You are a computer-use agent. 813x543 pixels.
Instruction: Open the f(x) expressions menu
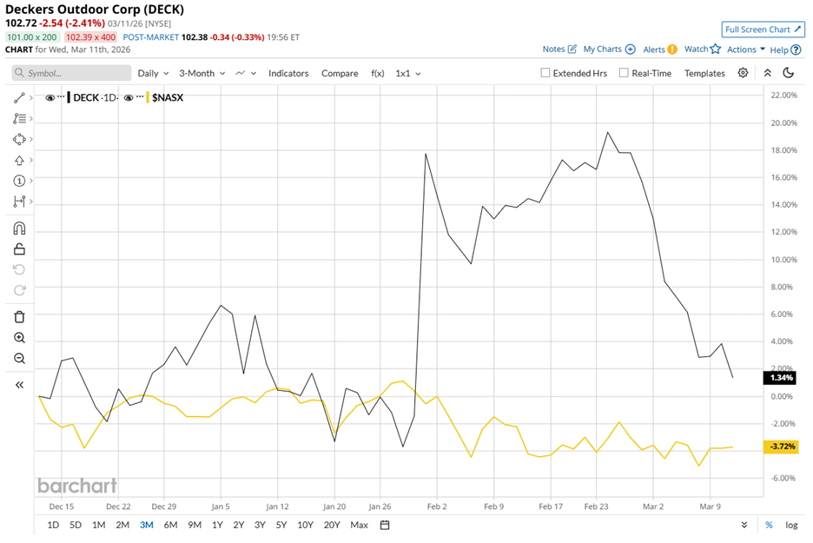coord(378,73)
